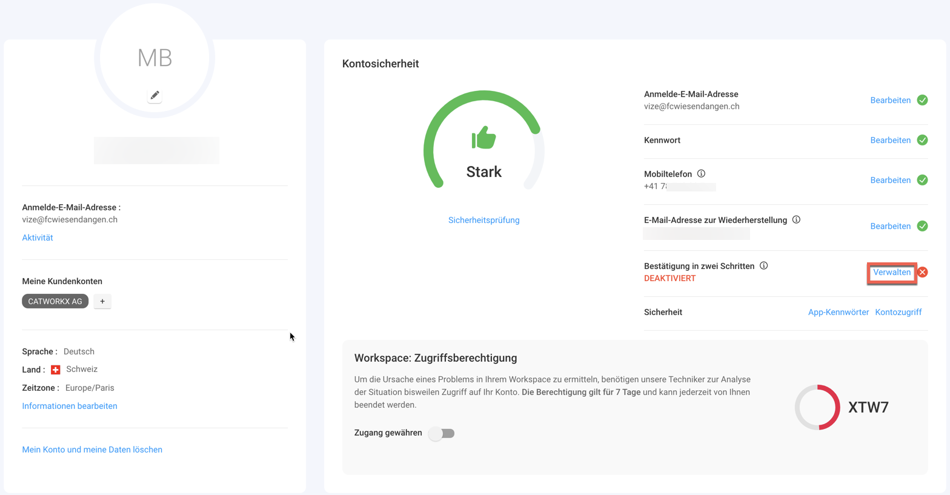Screen dimensions: 950x495
Task: Click the pencil icon to edit profile picture
Action: [154, 96]
